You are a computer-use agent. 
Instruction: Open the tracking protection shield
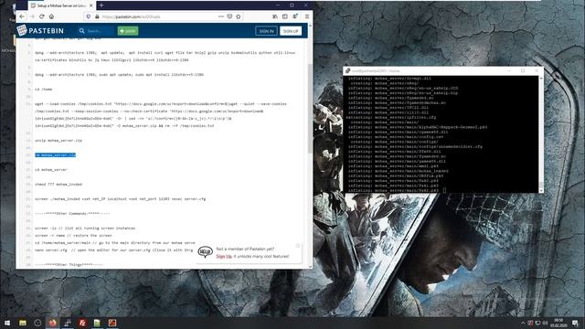(89, 16)
